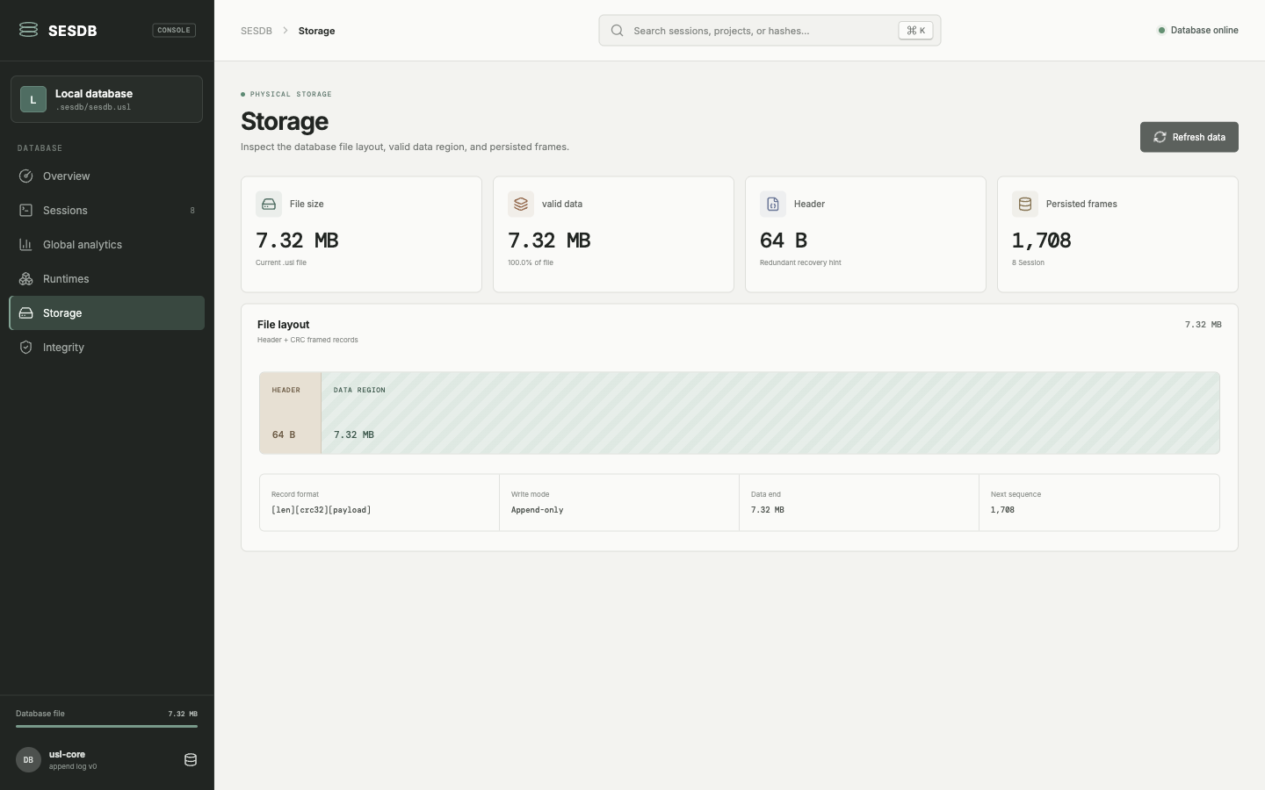Click the Integrity shield icon in sidebar

click(26, 347)
